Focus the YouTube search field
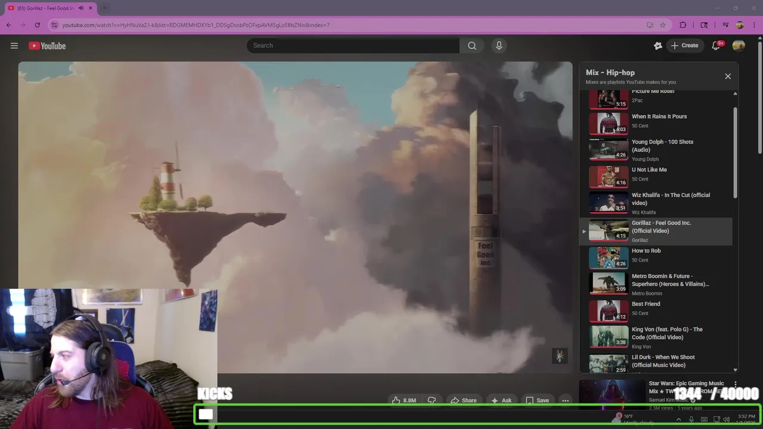Viewport: 763px width, 429px height. pyautogui.click(x=353, y=46)
